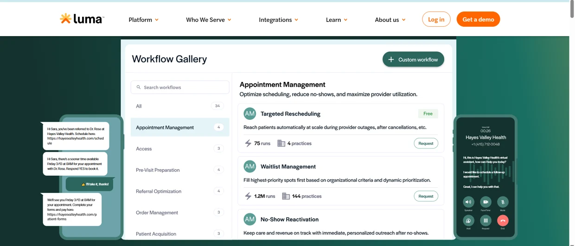Click the Custom workflow button

click(x=413, y=59)
